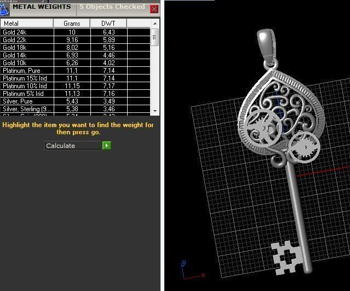
Task: Click the METAL WEIGHTS panel title
Action: pyautogui.click(x=42, y=7)
